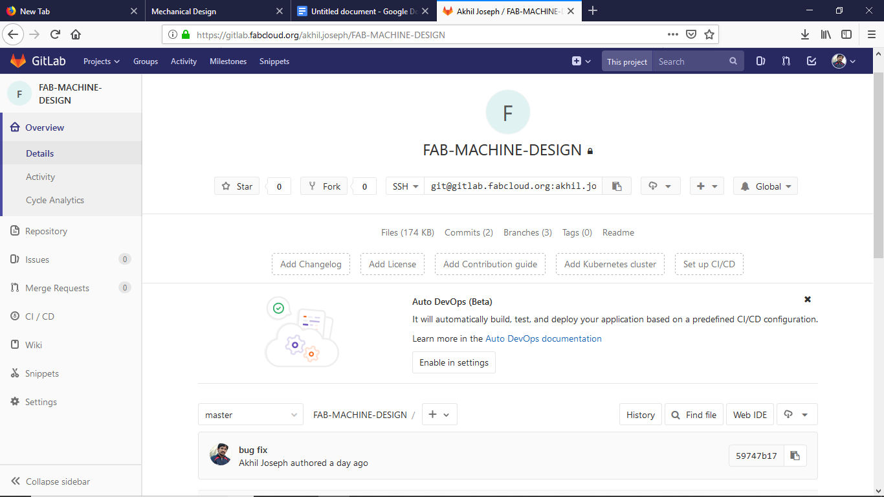Image resolution: width=884 pixels, height=497 pixels.
Task: Go back to the previous page
Action: (14, 34)
